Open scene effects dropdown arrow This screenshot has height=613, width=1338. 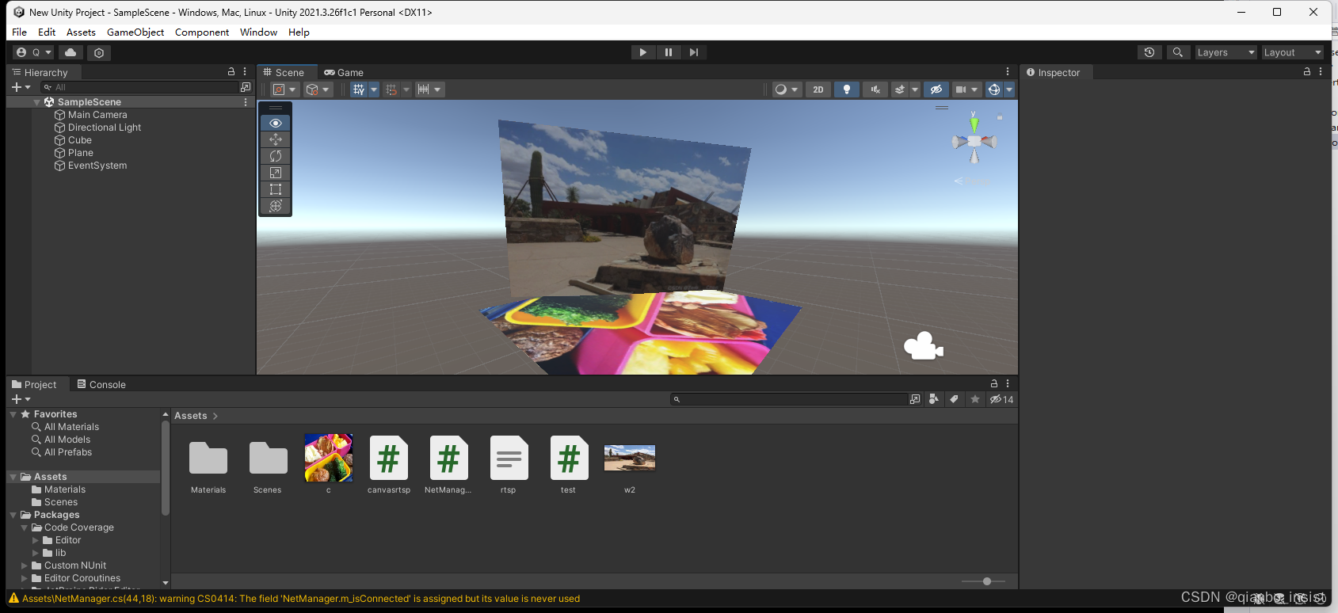(915, 89)
